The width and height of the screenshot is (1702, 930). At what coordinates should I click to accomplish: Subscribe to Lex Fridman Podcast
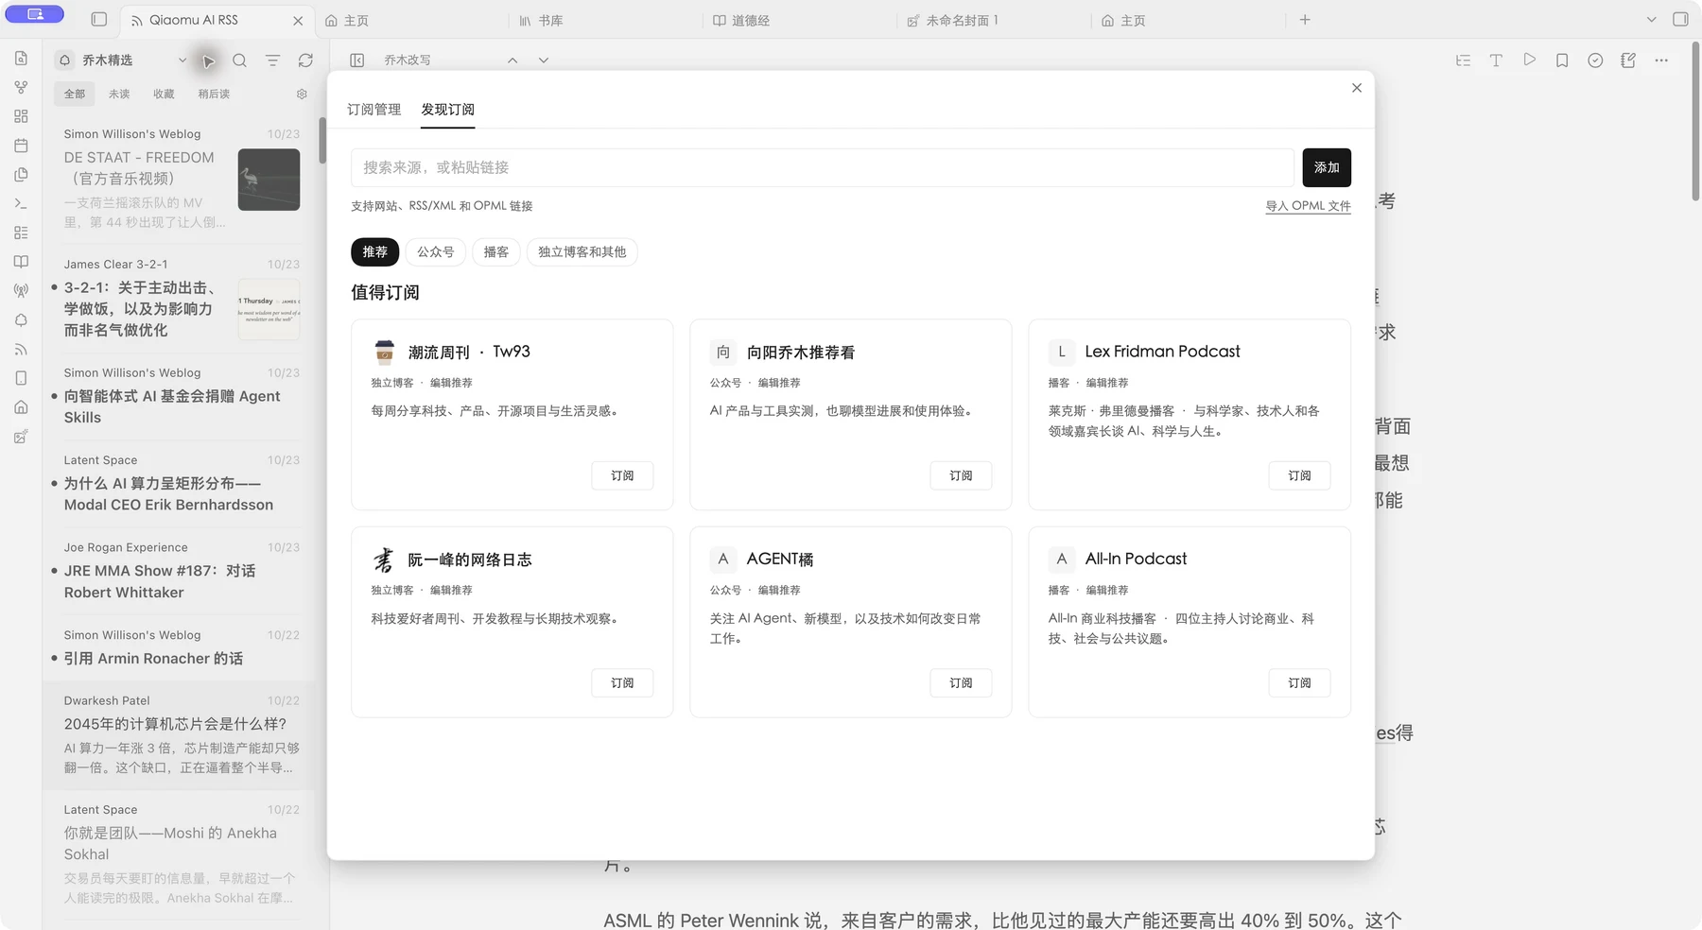click(x=1299, y=475)
